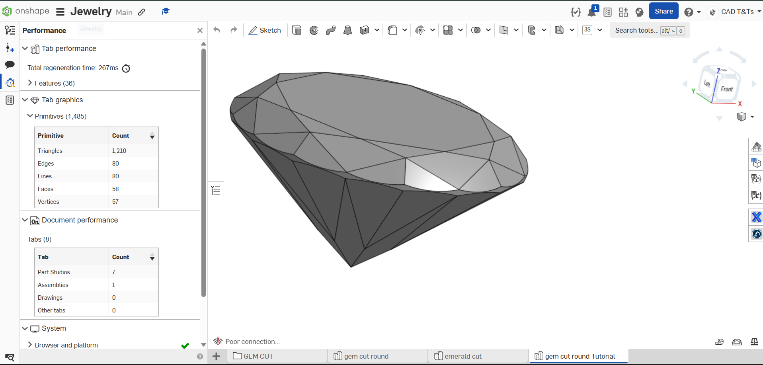The height and width of the screenshot is (365, 763).
Task: Select the Revolve tool
Action: point(314,30)
